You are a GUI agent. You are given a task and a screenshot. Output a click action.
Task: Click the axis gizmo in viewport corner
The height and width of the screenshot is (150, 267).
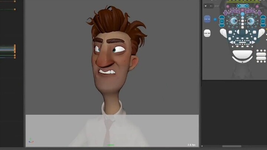[x=31, y=141]
